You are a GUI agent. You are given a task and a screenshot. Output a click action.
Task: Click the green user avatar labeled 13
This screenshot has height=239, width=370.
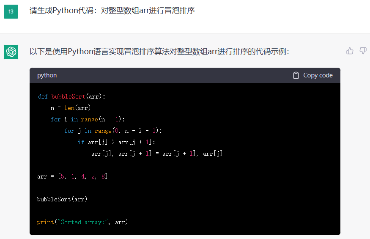coord(11,11)
